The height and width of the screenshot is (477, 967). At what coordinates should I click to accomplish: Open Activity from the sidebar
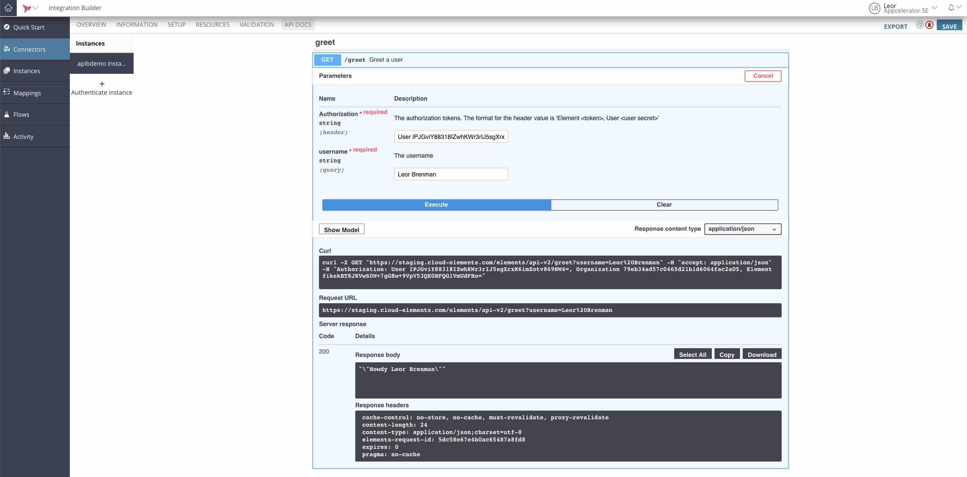click(23, 137)
